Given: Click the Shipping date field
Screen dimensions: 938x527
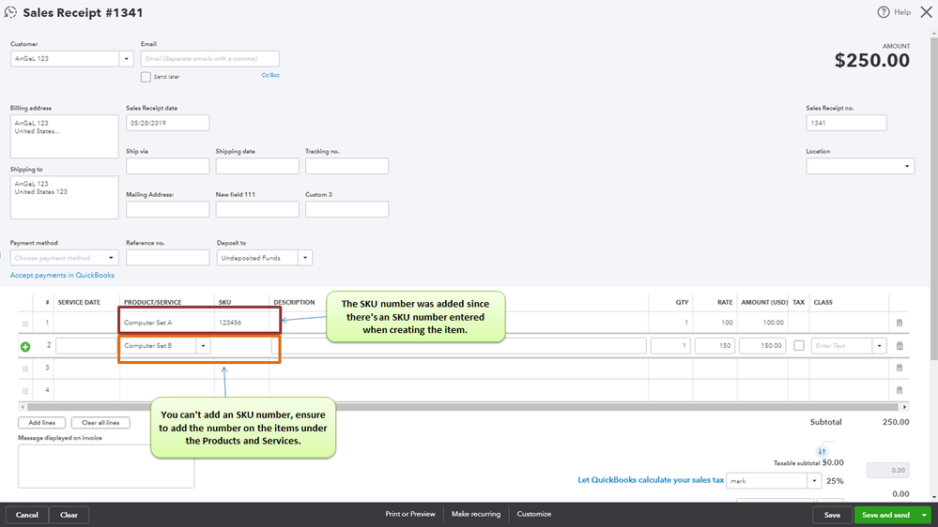Looking at the screenshot, I should pyautogui.click(x=257, y=166).
